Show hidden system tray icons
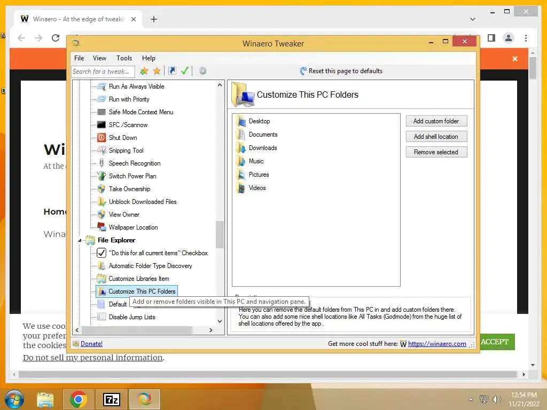The height and width of the screenshot is (410, 547). pyautogui.click(x=471, y=399)
